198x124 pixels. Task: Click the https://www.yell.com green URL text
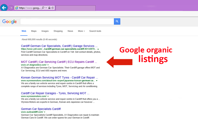click(59, 49)
